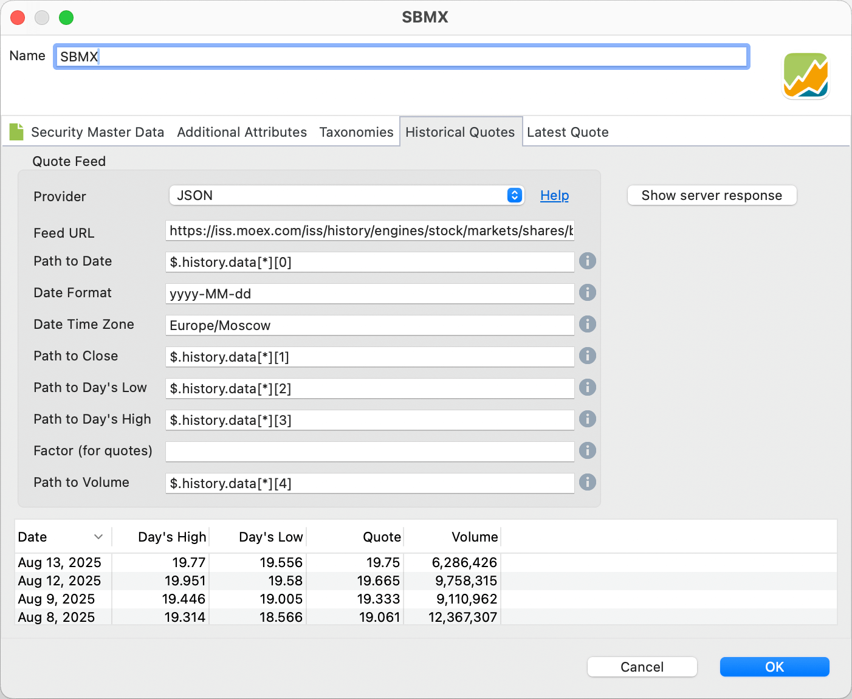The width and height of the screenshot is (852, 699).
Task: Click volume value 12,367,307
Action: coord(462,618)
